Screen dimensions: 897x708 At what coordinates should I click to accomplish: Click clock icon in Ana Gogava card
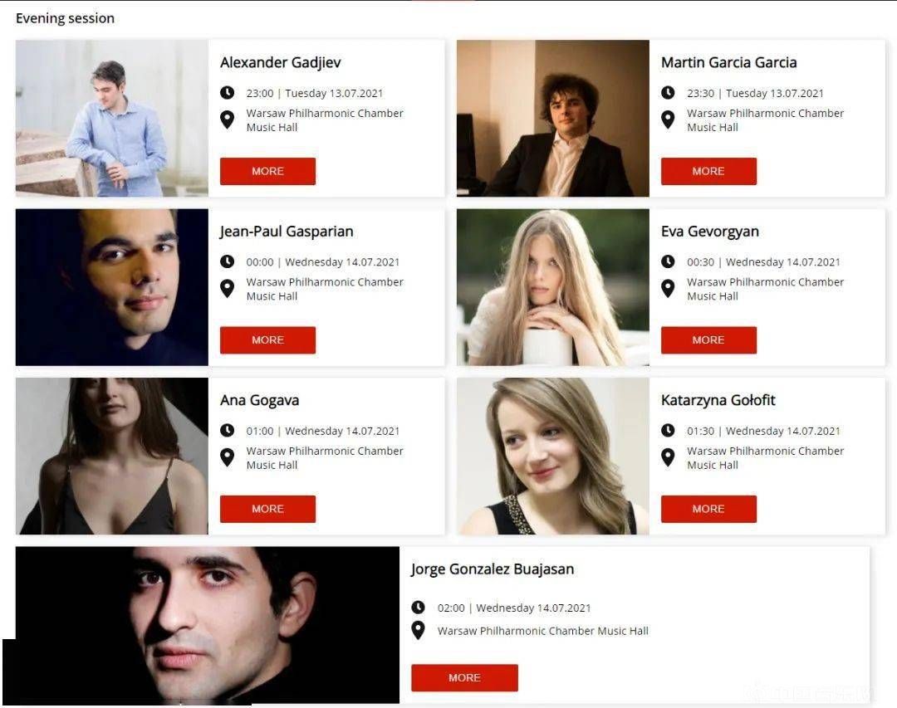click(x=227, y=430)
